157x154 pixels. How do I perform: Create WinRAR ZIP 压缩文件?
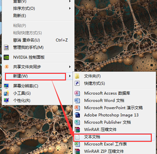point(104,151)
